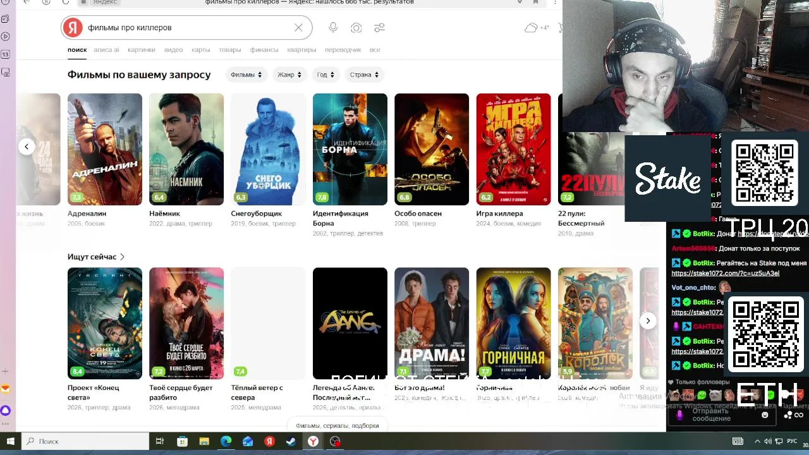
Task: Open keyboard language РУС indicator
Action: click(792, 441)
